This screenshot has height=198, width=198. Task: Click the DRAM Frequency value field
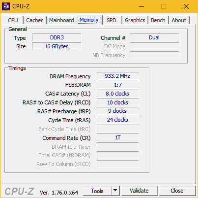pyautogui.click(x=117, y=76)
